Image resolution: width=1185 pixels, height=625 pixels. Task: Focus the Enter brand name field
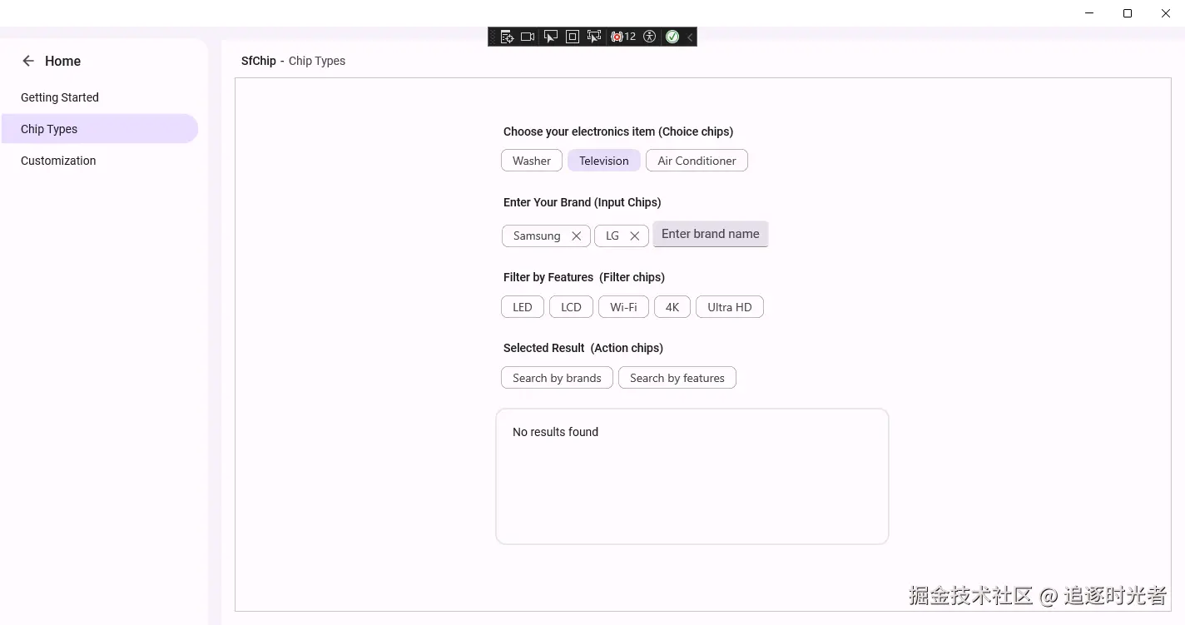pyautogui.click(x=711, y=234)
